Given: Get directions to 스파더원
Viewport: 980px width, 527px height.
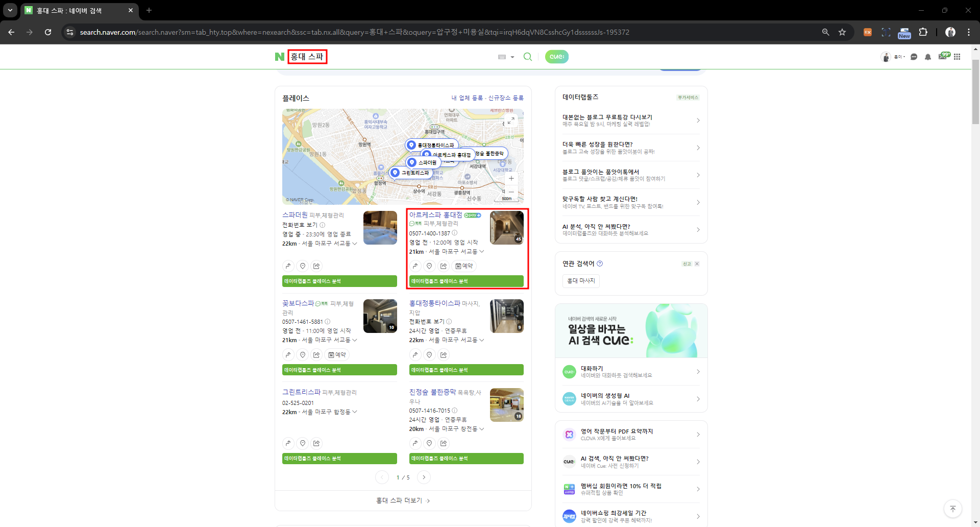Looking at the screenshot, I should coord(288,266).
